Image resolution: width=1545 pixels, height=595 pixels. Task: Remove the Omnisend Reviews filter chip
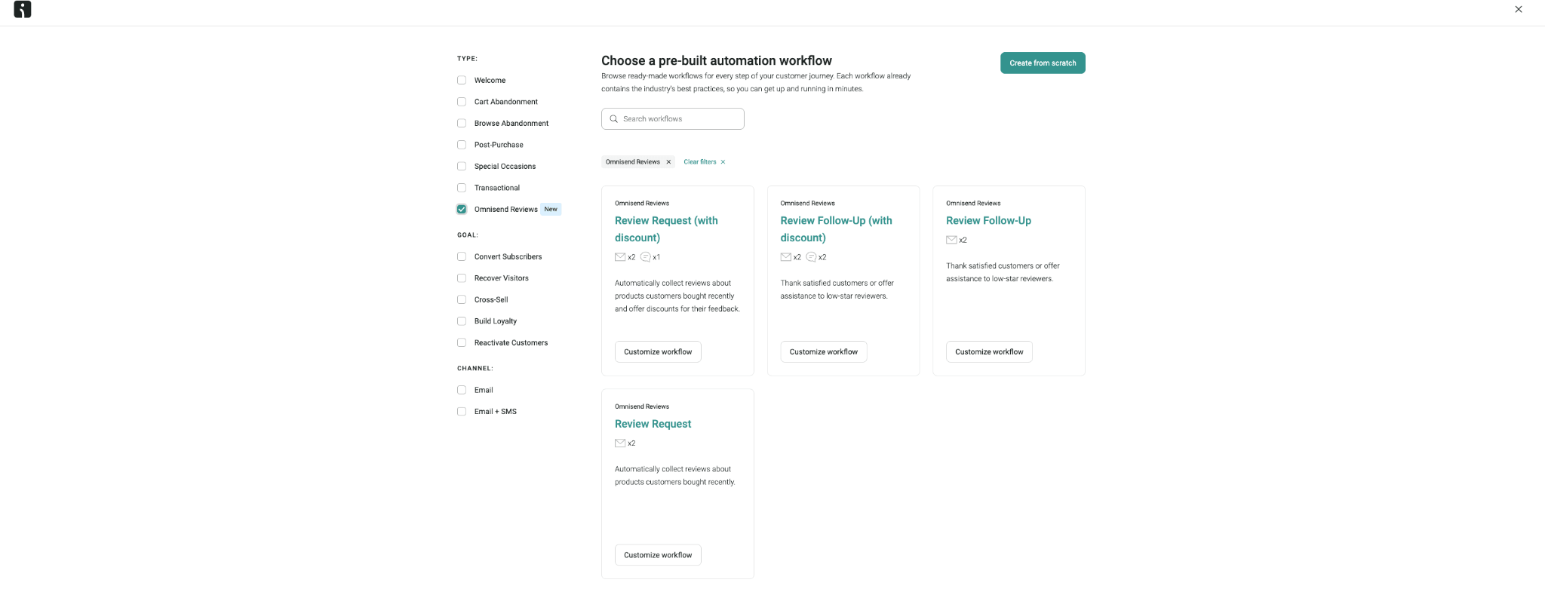pos(668,162)
